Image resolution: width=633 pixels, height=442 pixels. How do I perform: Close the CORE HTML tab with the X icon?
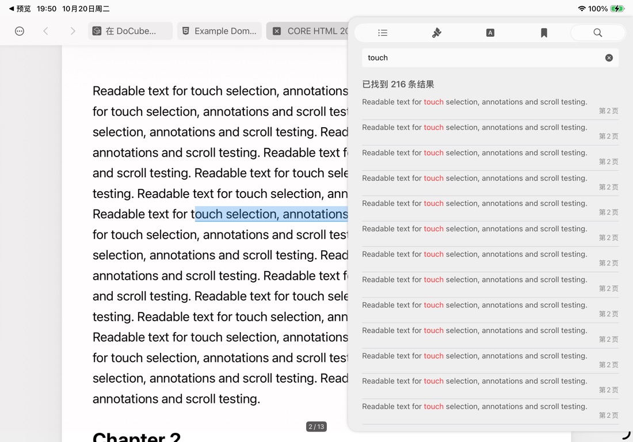point(277,31)
